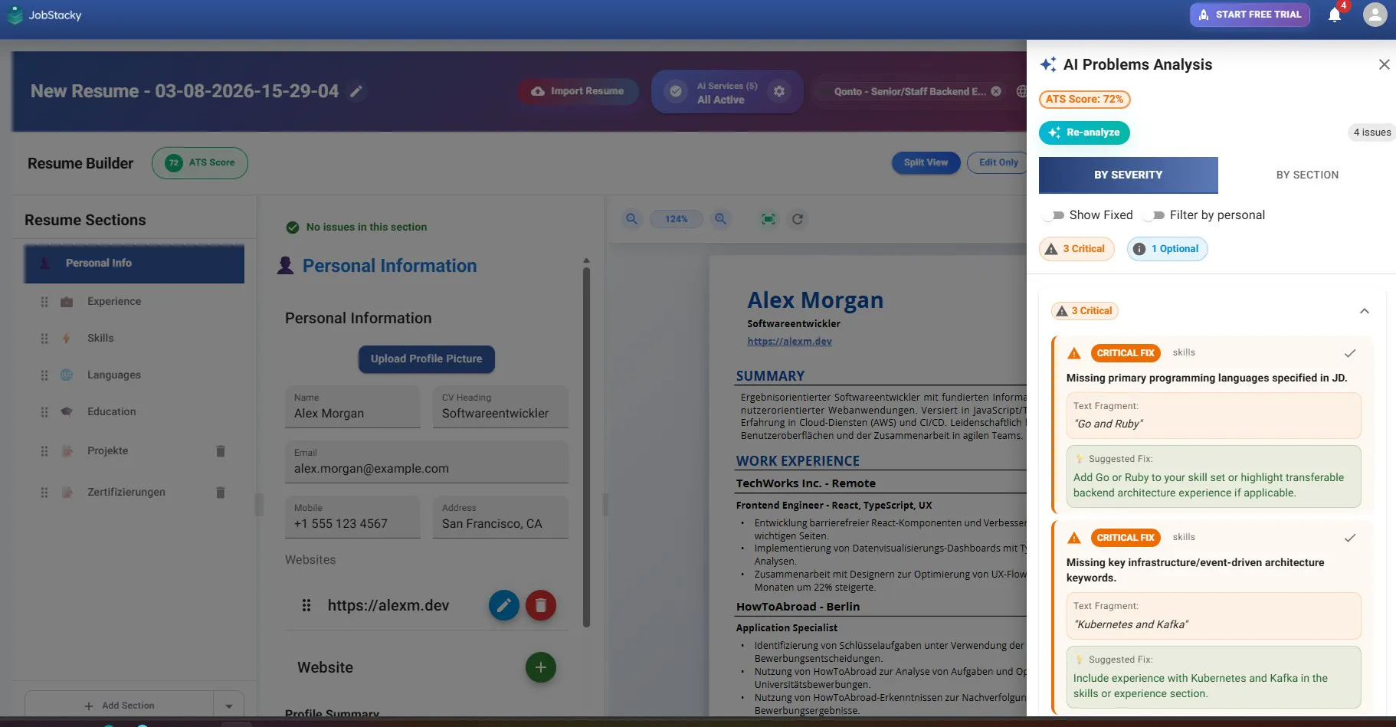Collapse the 3 Critical issues group
The height and width of the screenshot is (727, 1396).
pos(1364,311)
